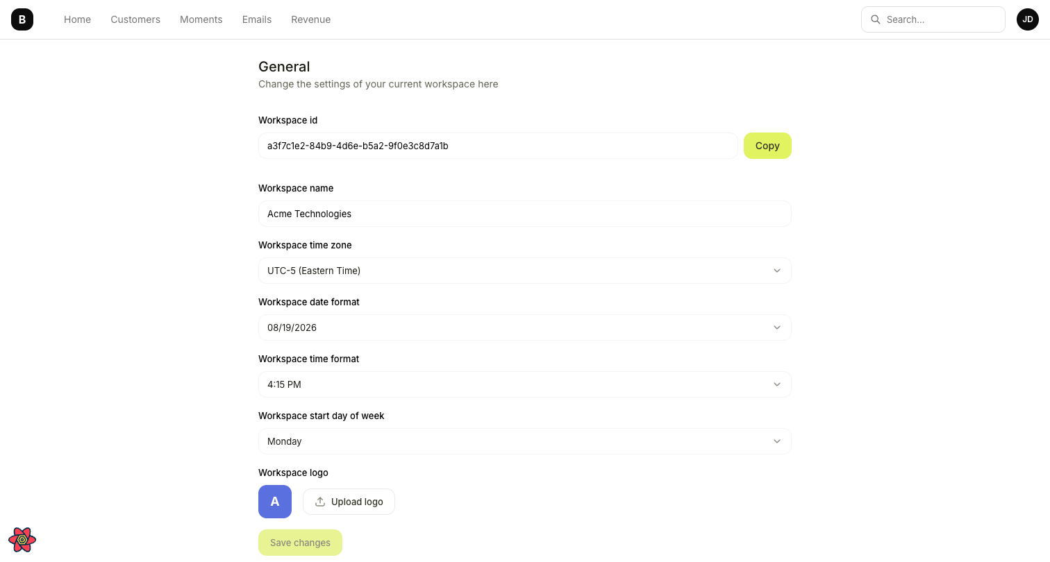This screenshot has height=562, width=1050.
Task: Click inside the Workspace name field
Action: (525, 214)
